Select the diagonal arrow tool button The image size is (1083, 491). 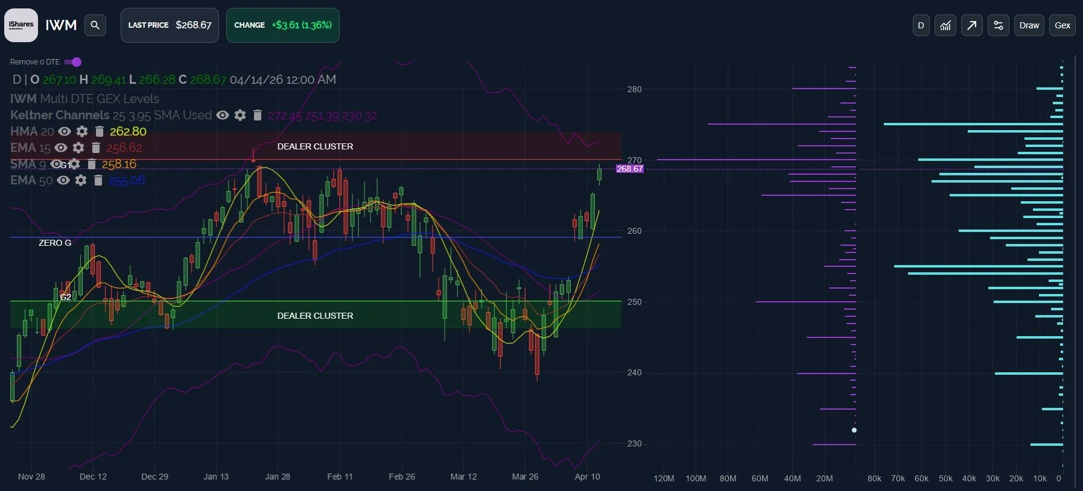pos(971,25)
